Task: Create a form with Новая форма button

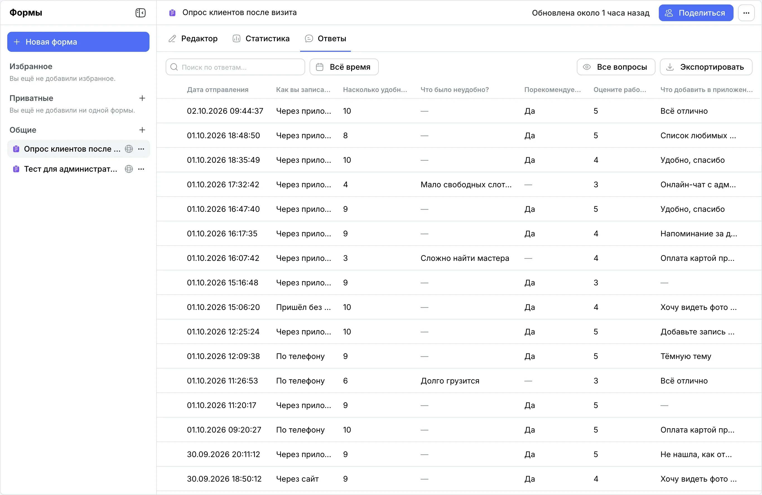Action: tap(78, 42)
